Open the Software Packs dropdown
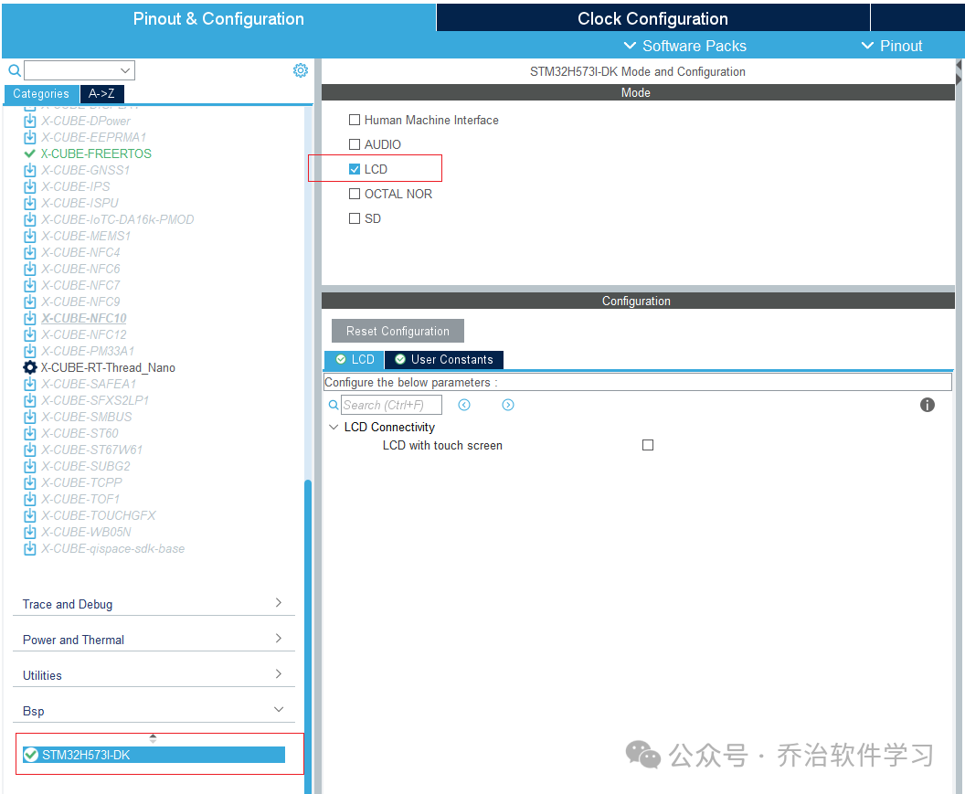965x794 pixels. point(685,47)
